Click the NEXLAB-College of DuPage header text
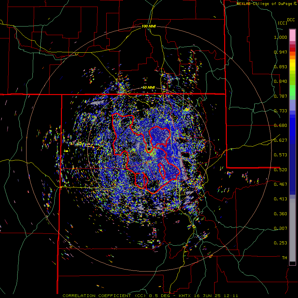Viewport: 298px width, 298px height. click(264, 4)
